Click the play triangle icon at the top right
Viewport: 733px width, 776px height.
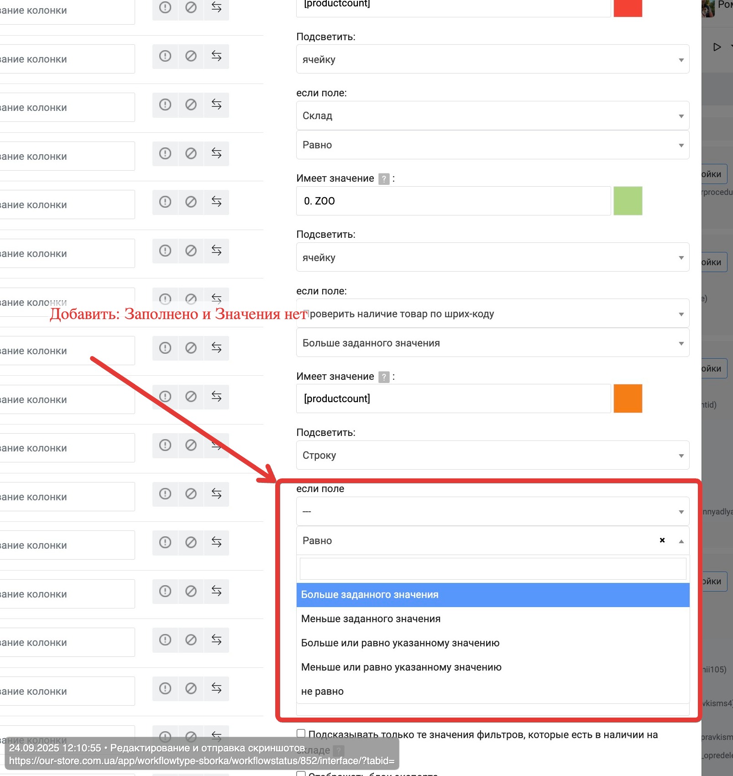[717, 47]
